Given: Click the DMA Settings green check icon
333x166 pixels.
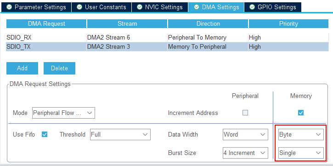Looking at the screenshot, I should click(x=197, y=7).
